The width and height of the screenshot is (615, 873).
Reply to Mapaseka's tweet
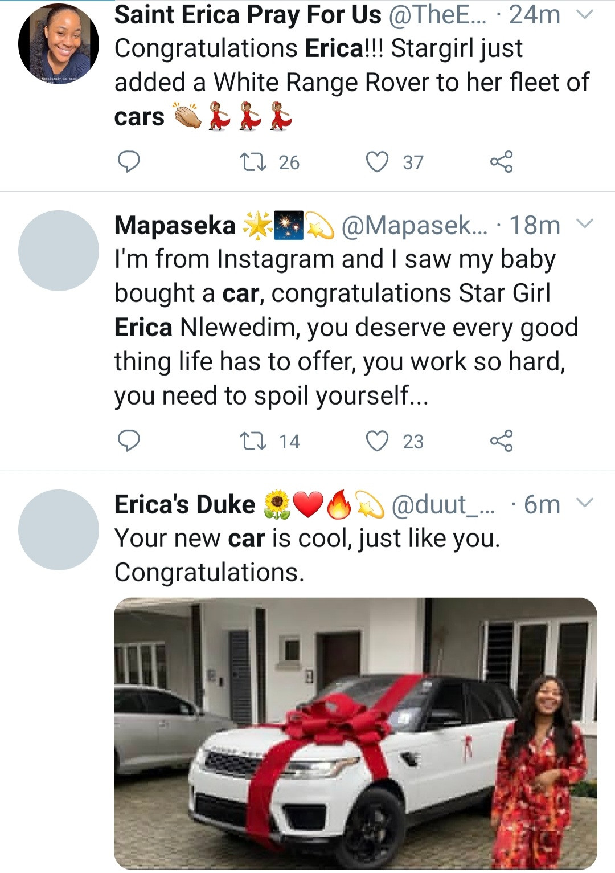point(129,441)
